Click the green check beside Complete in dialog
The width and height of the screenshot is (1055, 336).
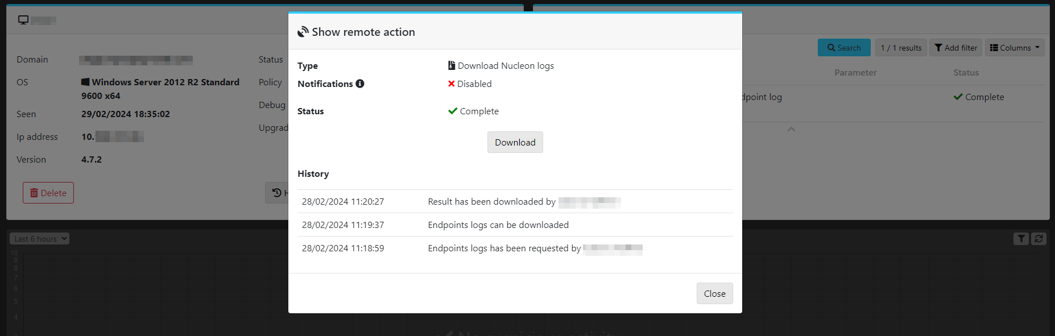click(453, 111)
